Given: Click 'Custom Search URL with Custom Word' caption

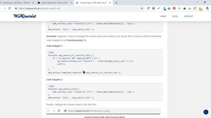Looking at the screenshot, I should pyautogui.click(x=105, y=117).
